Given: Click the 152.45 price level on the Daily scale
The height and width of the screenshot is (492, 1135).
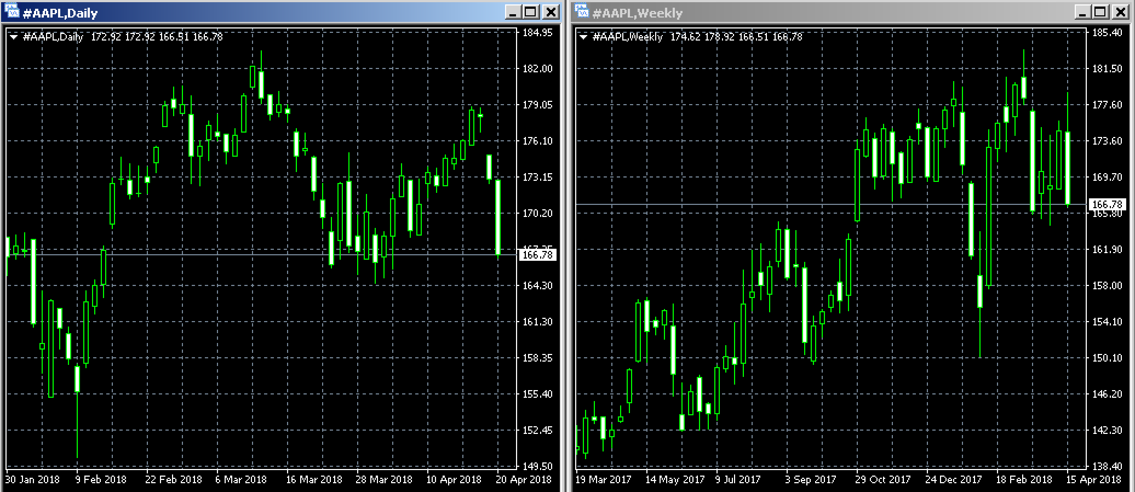Looking at the screenshot, I should tap(537, 431).
